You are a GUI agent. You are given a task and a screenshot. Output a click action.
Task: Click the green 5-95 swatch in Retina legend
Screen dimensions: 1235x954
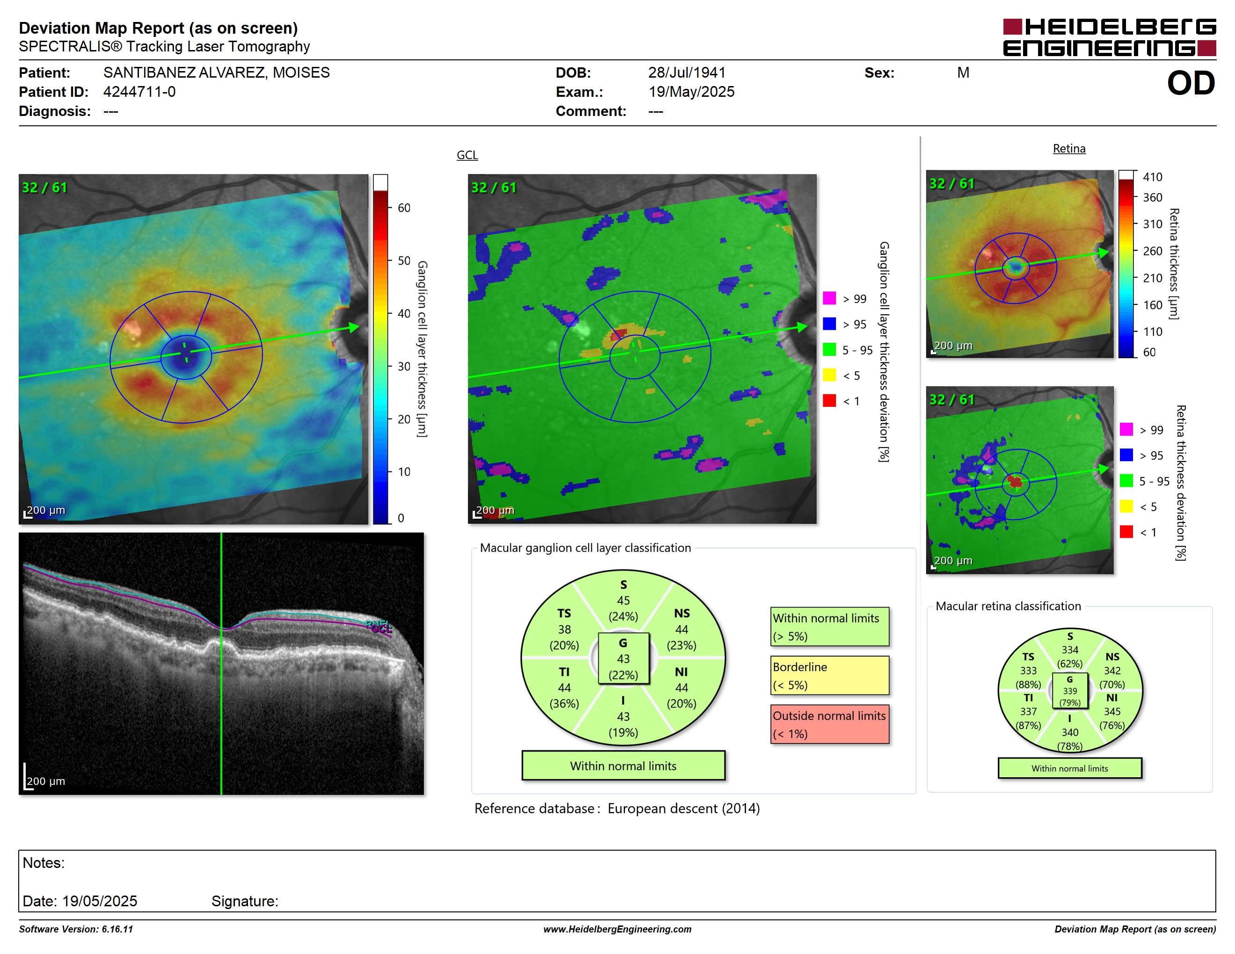pos(1126,481)
